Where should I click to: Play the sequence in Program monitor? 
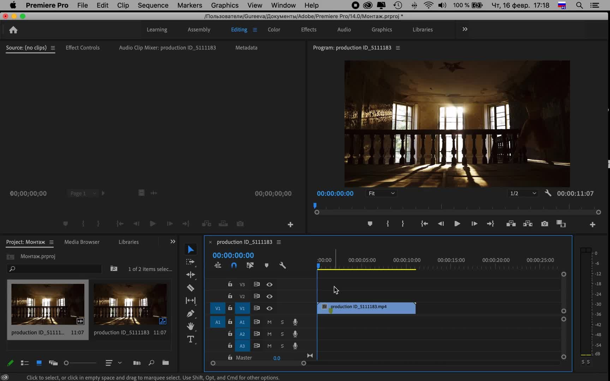coord(457,224)
